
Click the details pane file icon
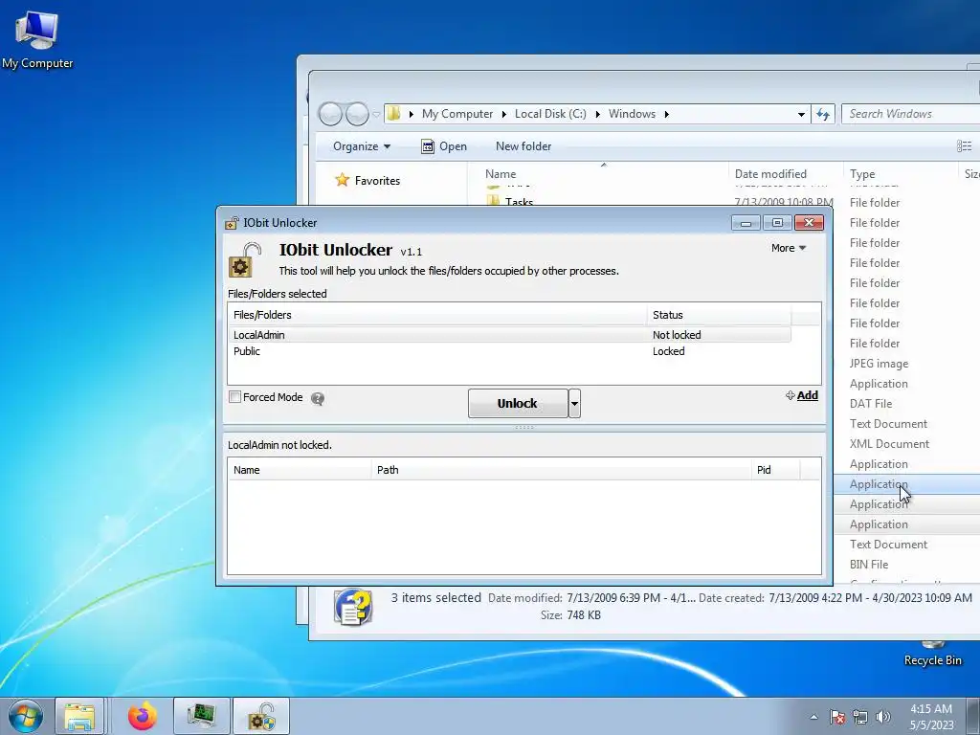click(x=353, y=606)
